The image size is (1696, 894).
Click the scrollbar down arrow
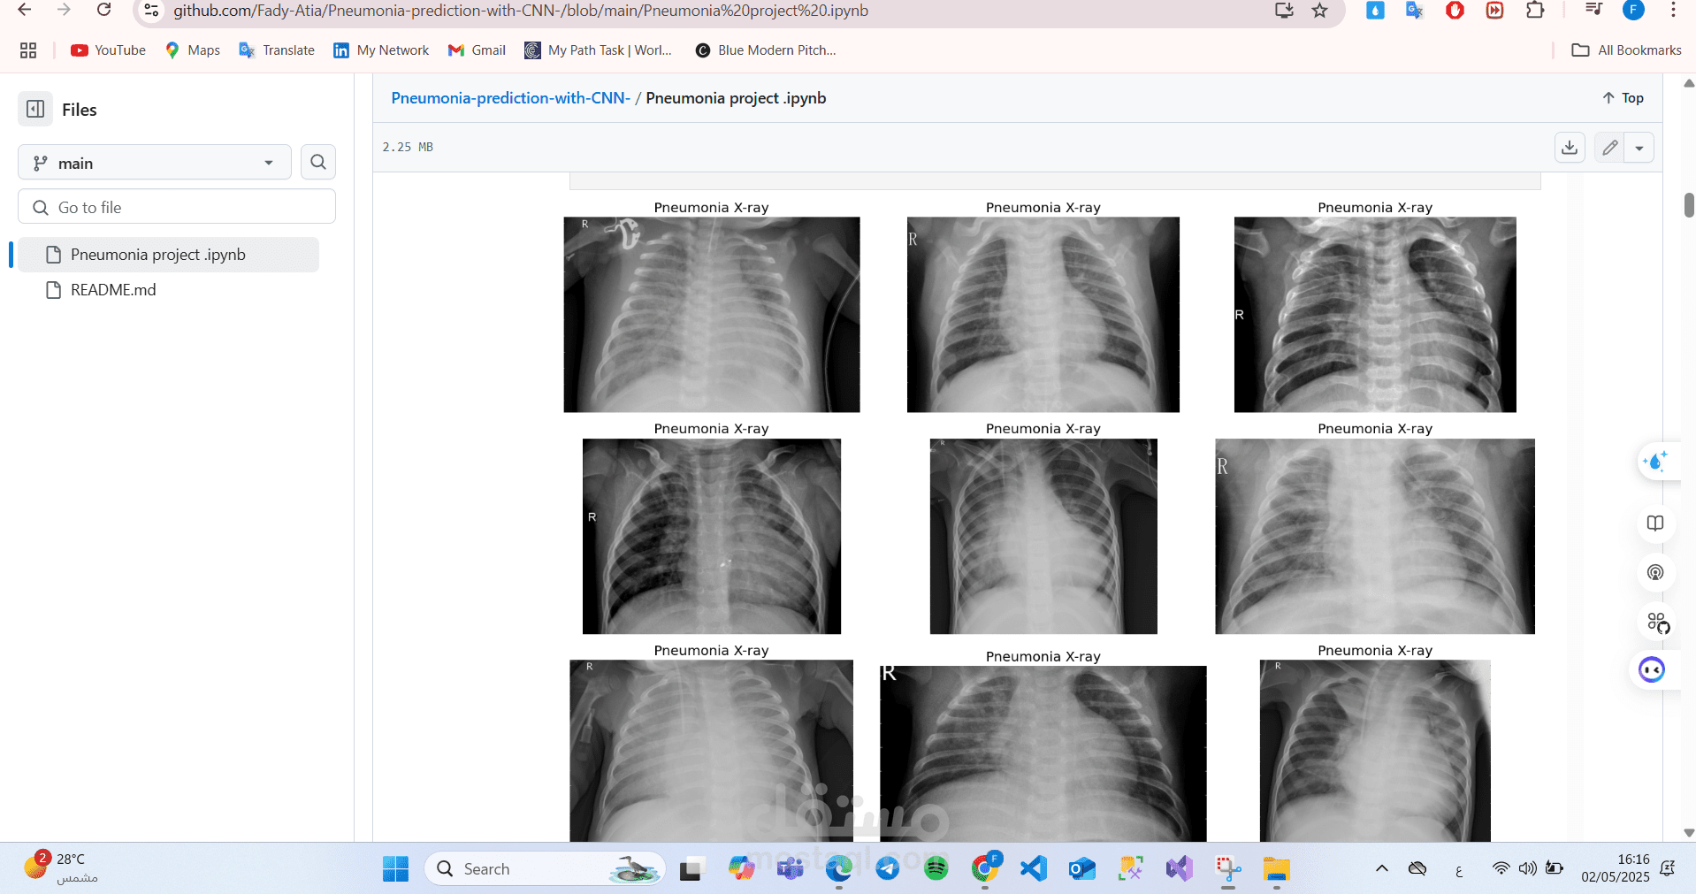coord(1689,833)
